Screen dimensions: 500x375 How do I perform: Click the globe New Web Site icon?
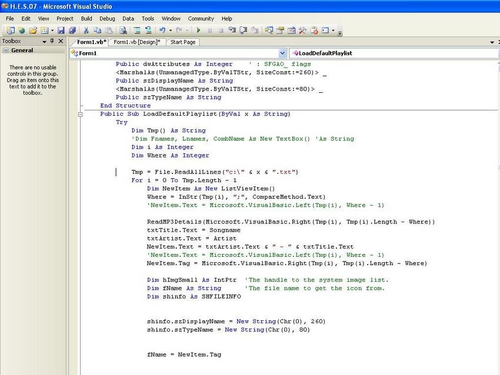22,31
